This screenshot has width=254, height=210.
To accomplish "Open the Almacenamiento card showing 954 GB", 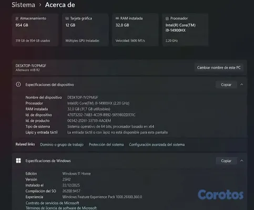I will point(35,30).
